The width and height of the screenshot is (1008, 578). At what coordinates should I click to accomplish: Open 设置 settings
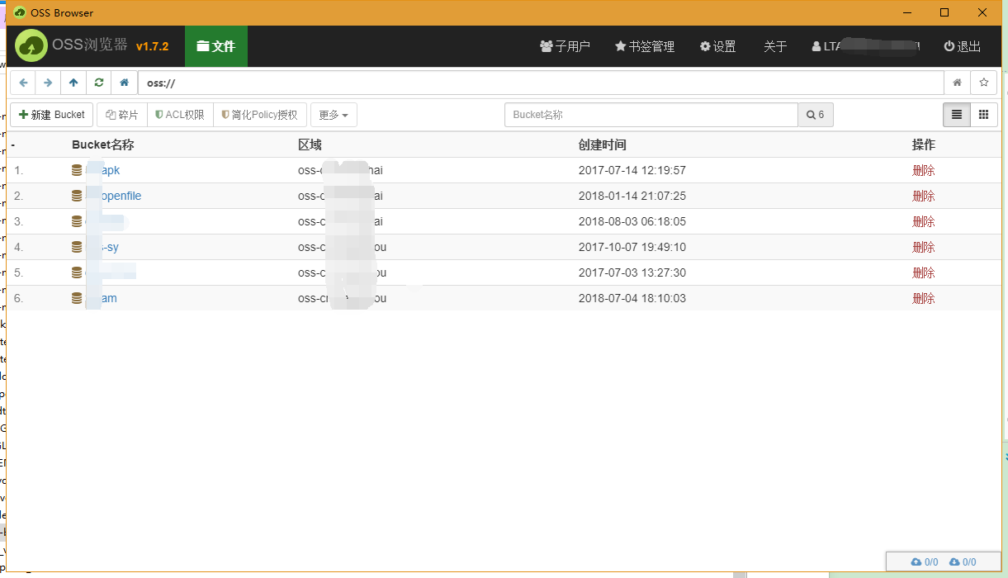click(718, 46)
